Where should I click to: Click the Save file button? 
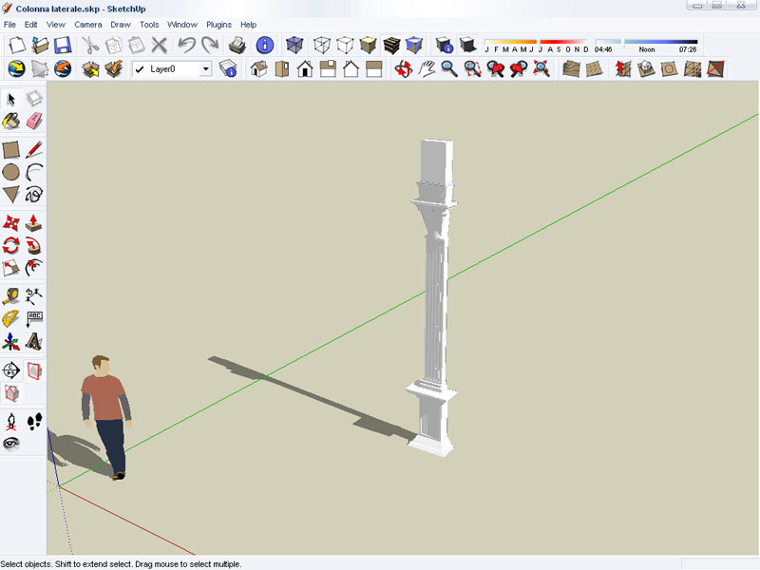(x=63, y=45)
